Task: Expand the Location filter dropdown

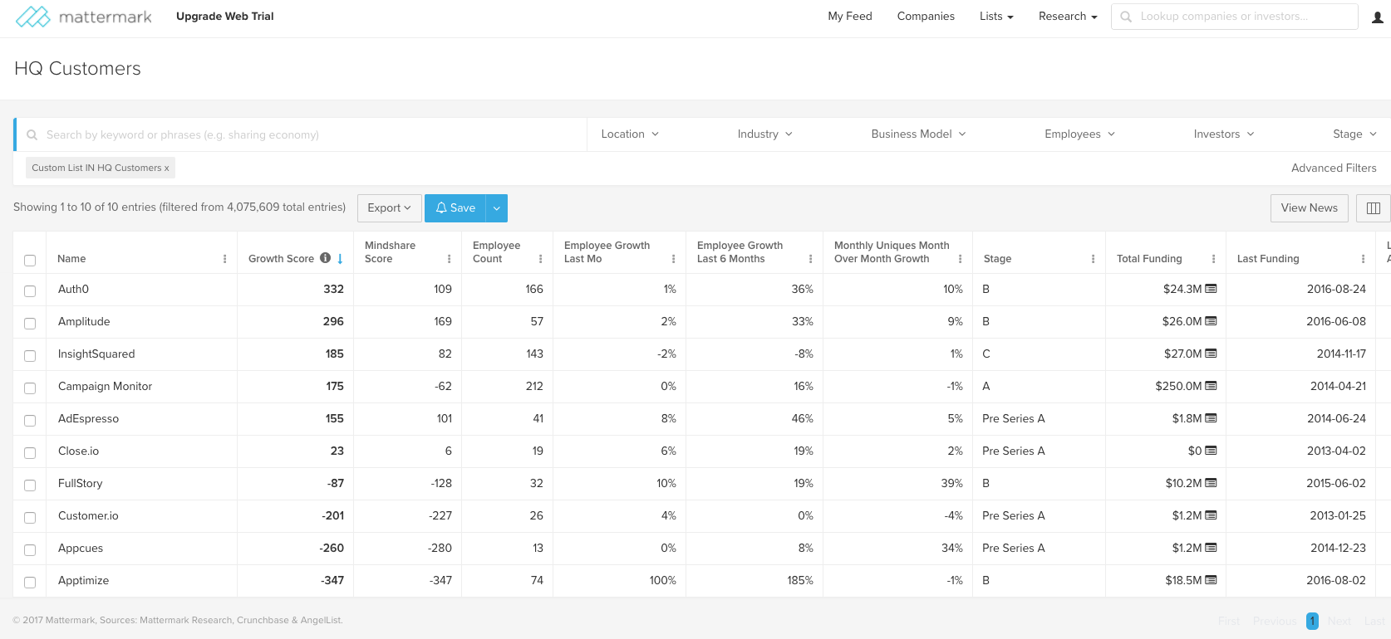Action: [x=630, y=134]
